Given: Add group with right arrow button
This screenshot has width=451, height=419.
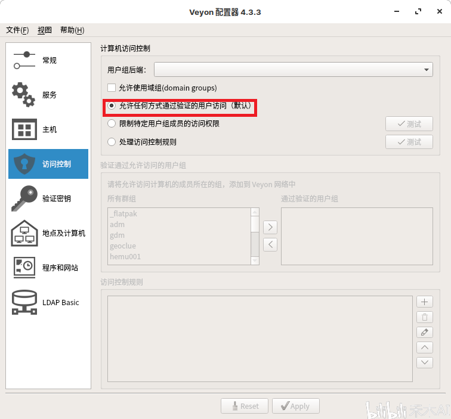Looking at the screenshot, I should [270, 227].
